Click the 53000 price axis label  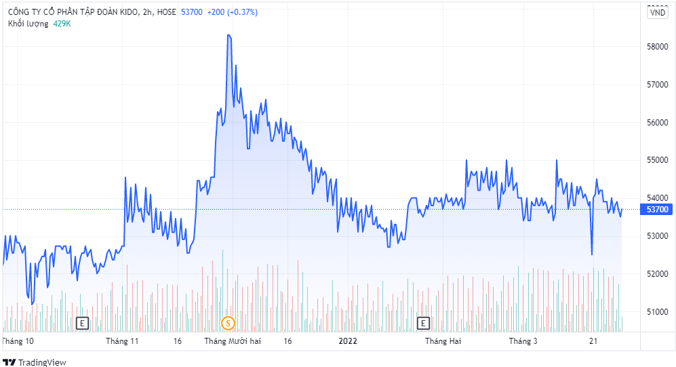[x=658, y=236]
